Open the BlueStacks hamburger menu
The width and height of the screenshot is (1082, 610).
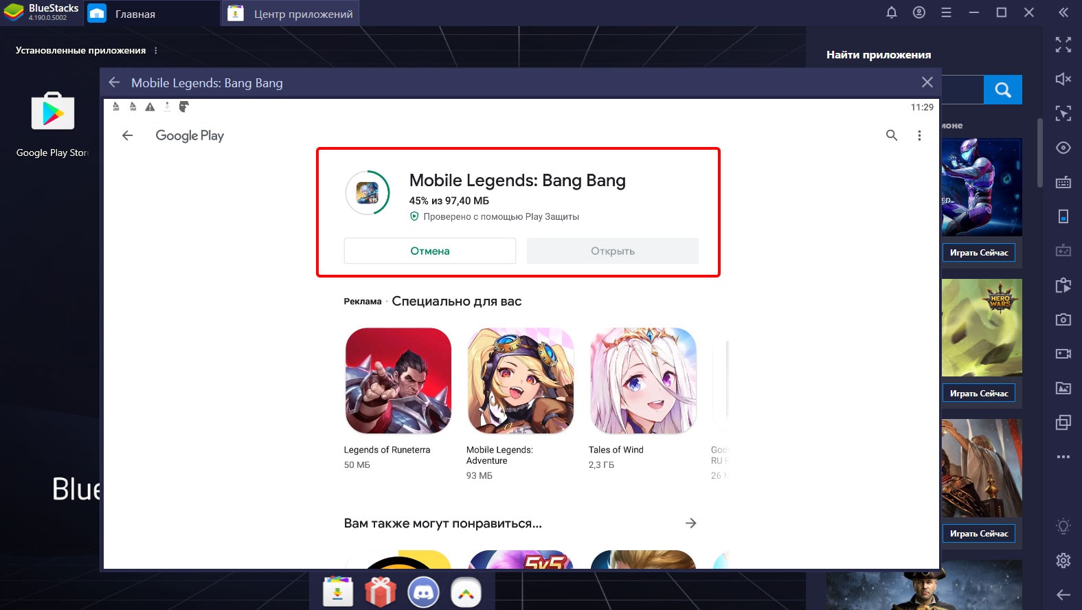946,12
